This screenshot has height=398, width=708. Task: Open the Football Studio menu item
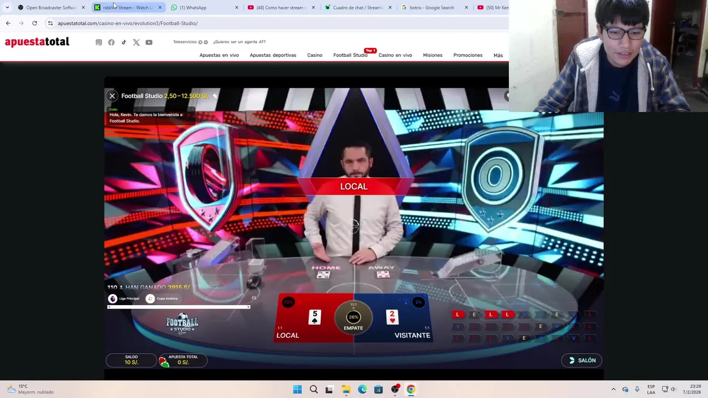(x=350, y=55)
